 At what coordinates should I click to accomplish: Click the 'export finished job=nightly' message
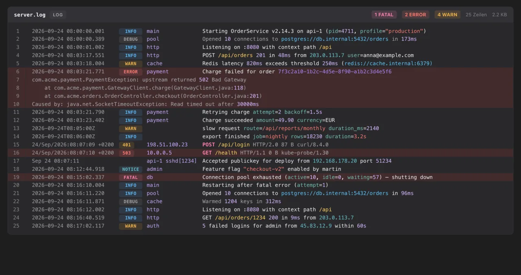(284, 137)
